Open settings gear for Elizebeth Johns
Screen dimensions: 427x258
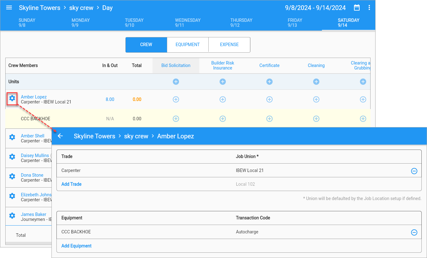[x=12, y=196]
